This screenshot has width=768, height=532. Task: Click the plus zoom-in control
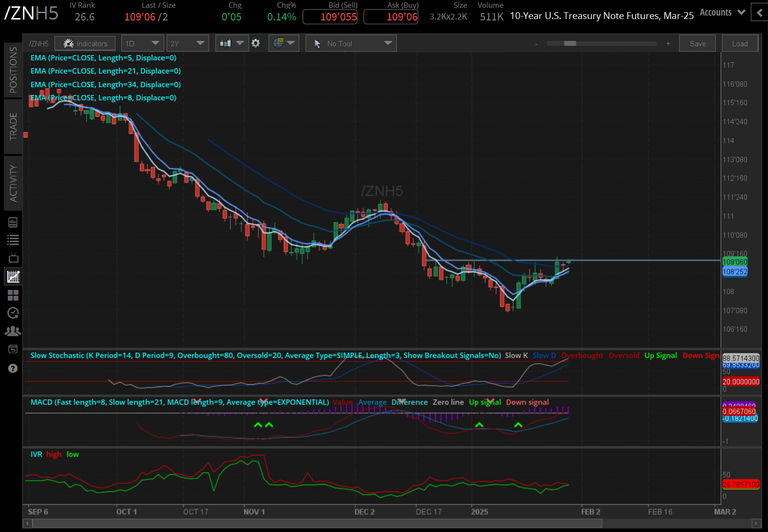pyautogui.click(x=668, y=43)
